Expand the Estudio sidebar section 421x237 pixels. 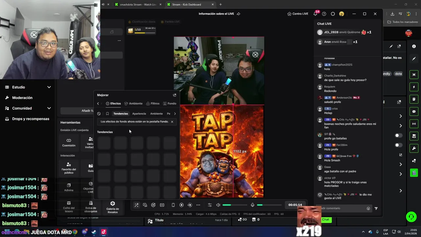point(28,87)
